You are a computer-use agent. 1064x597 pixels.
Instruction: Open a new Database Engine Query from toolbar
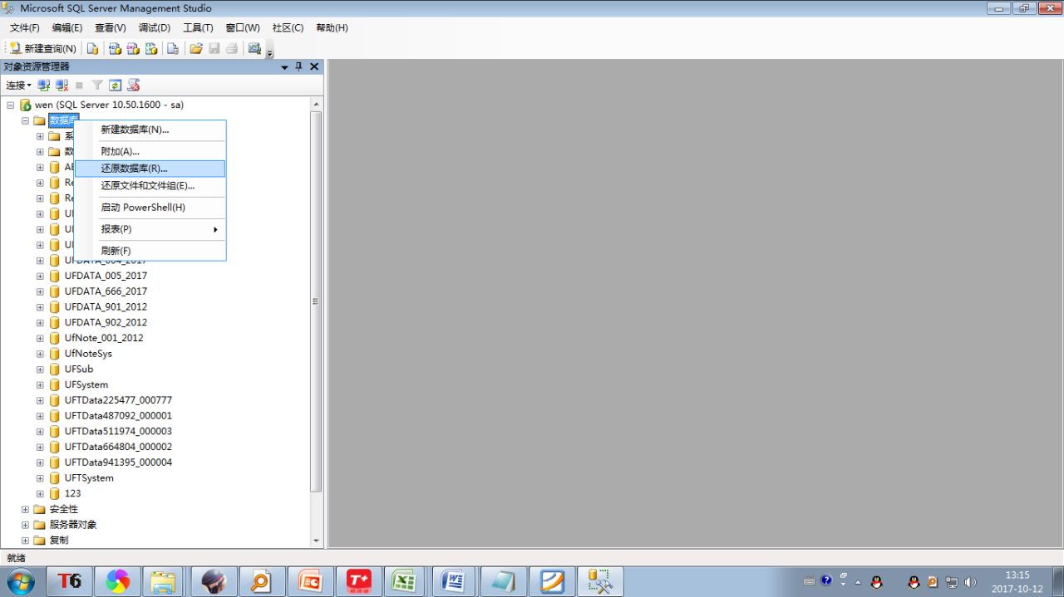pos(93,49)
